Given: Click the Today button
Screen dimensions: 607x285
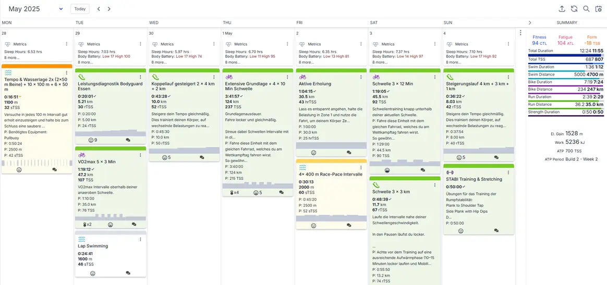Looking at the screenshot, I should [x=80, y=9].
